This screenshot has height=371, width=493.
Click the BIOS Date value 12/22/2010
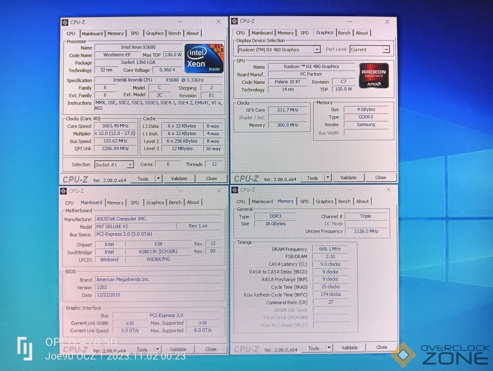pos(158,295)
